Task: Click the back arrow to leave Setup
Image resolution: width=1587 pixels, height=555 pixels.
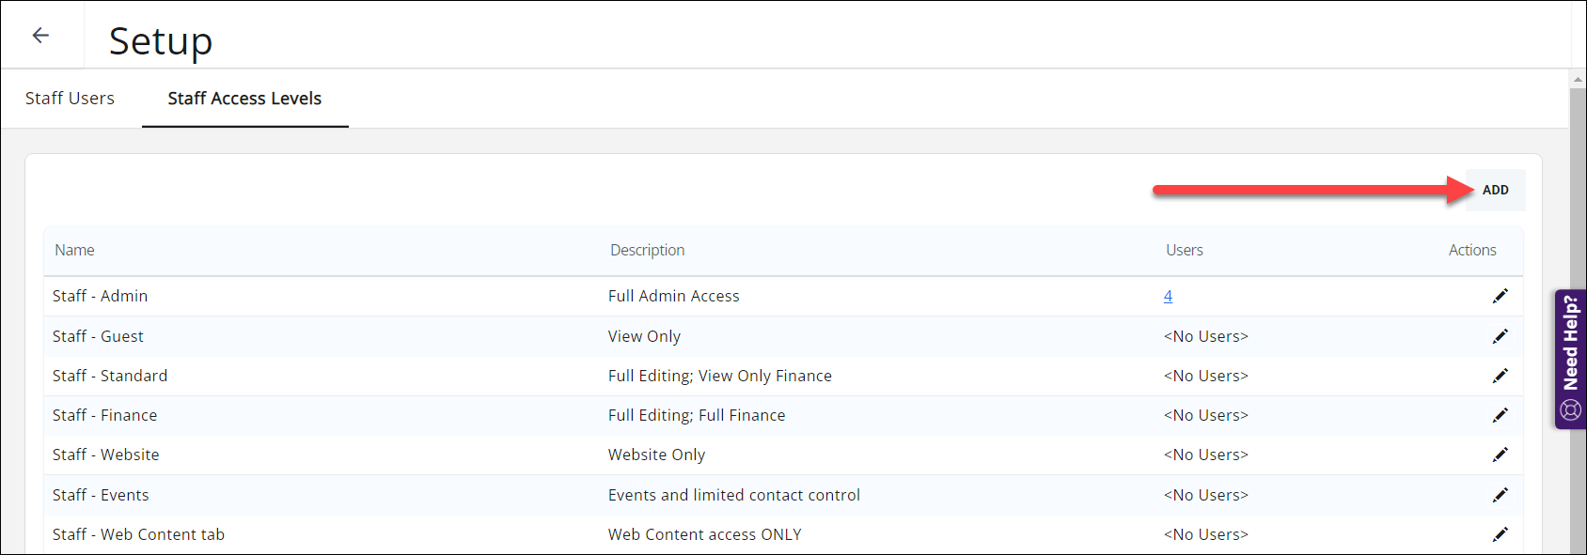Action: [x=40, y=35]
